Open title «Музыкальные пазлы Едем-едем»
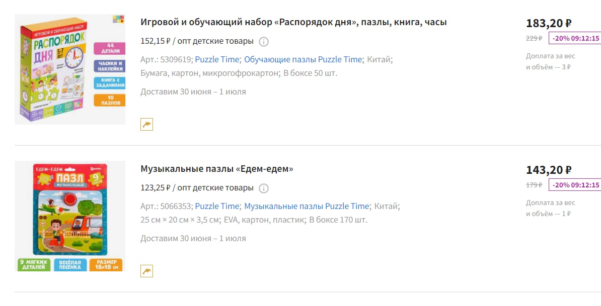 (x=217, y=169)
